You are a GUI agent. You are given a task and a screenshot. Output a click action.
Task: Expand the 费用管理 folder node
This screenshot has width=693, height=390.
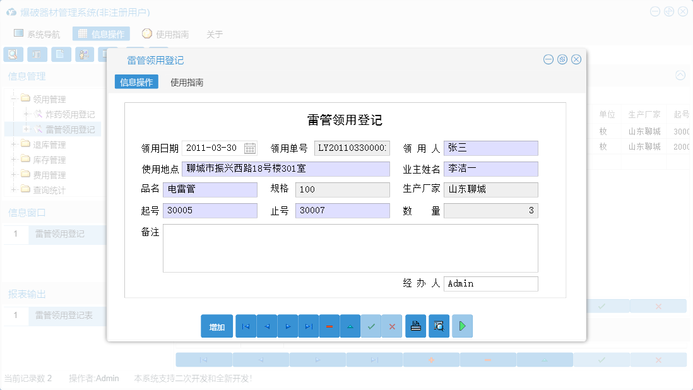pos(13,175)
